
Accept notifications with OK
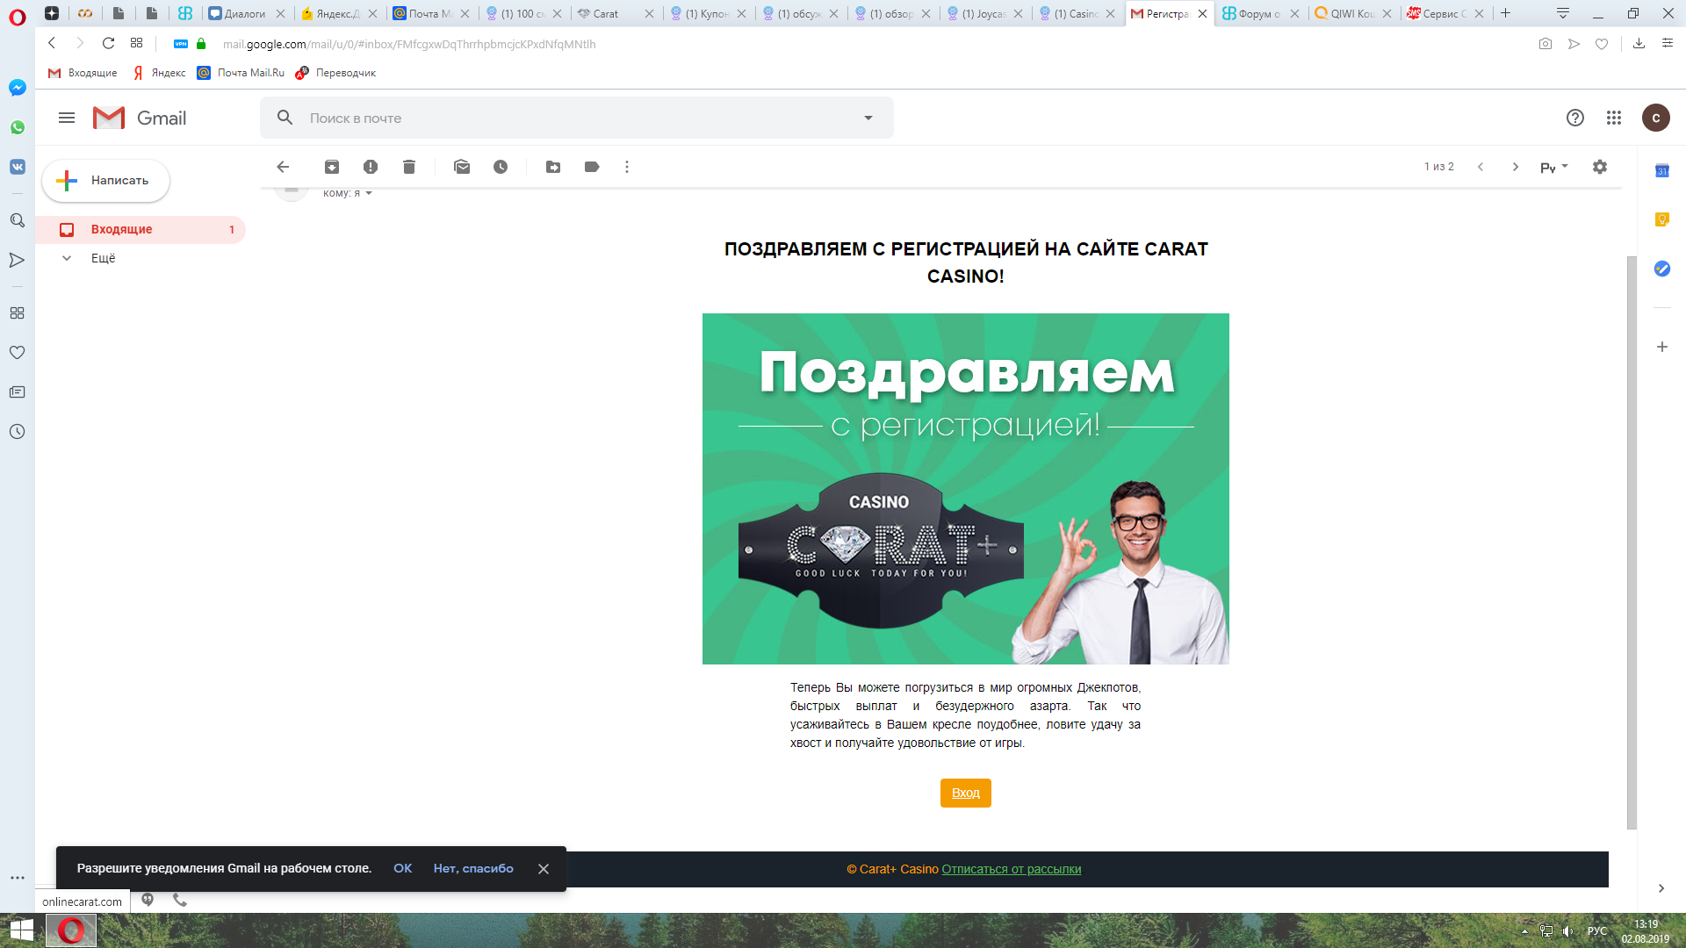coord(403,868)
